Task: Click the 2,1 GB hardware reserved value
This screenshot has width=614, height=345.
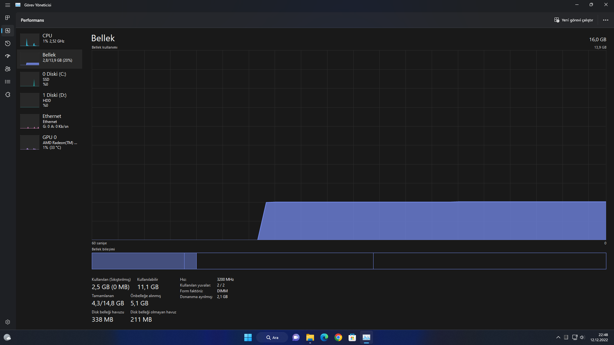Action: 222,297
